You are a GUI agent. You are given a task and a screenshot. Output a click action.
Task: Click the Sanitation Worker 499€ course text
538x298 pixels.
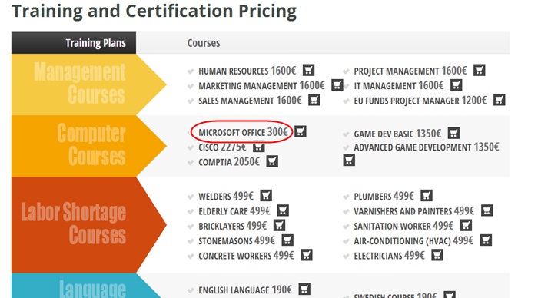[x=403, y=226]
